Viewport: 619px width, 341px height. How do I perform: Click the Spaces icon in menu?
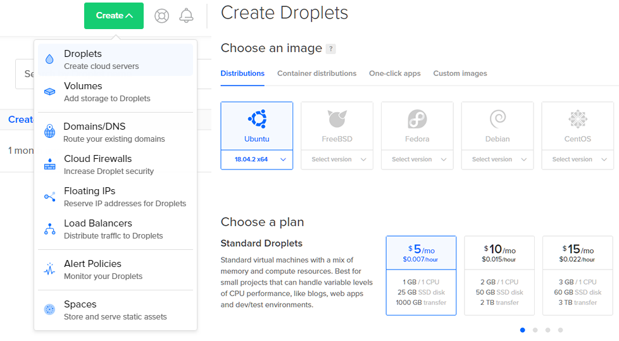(x=50, y=309)
